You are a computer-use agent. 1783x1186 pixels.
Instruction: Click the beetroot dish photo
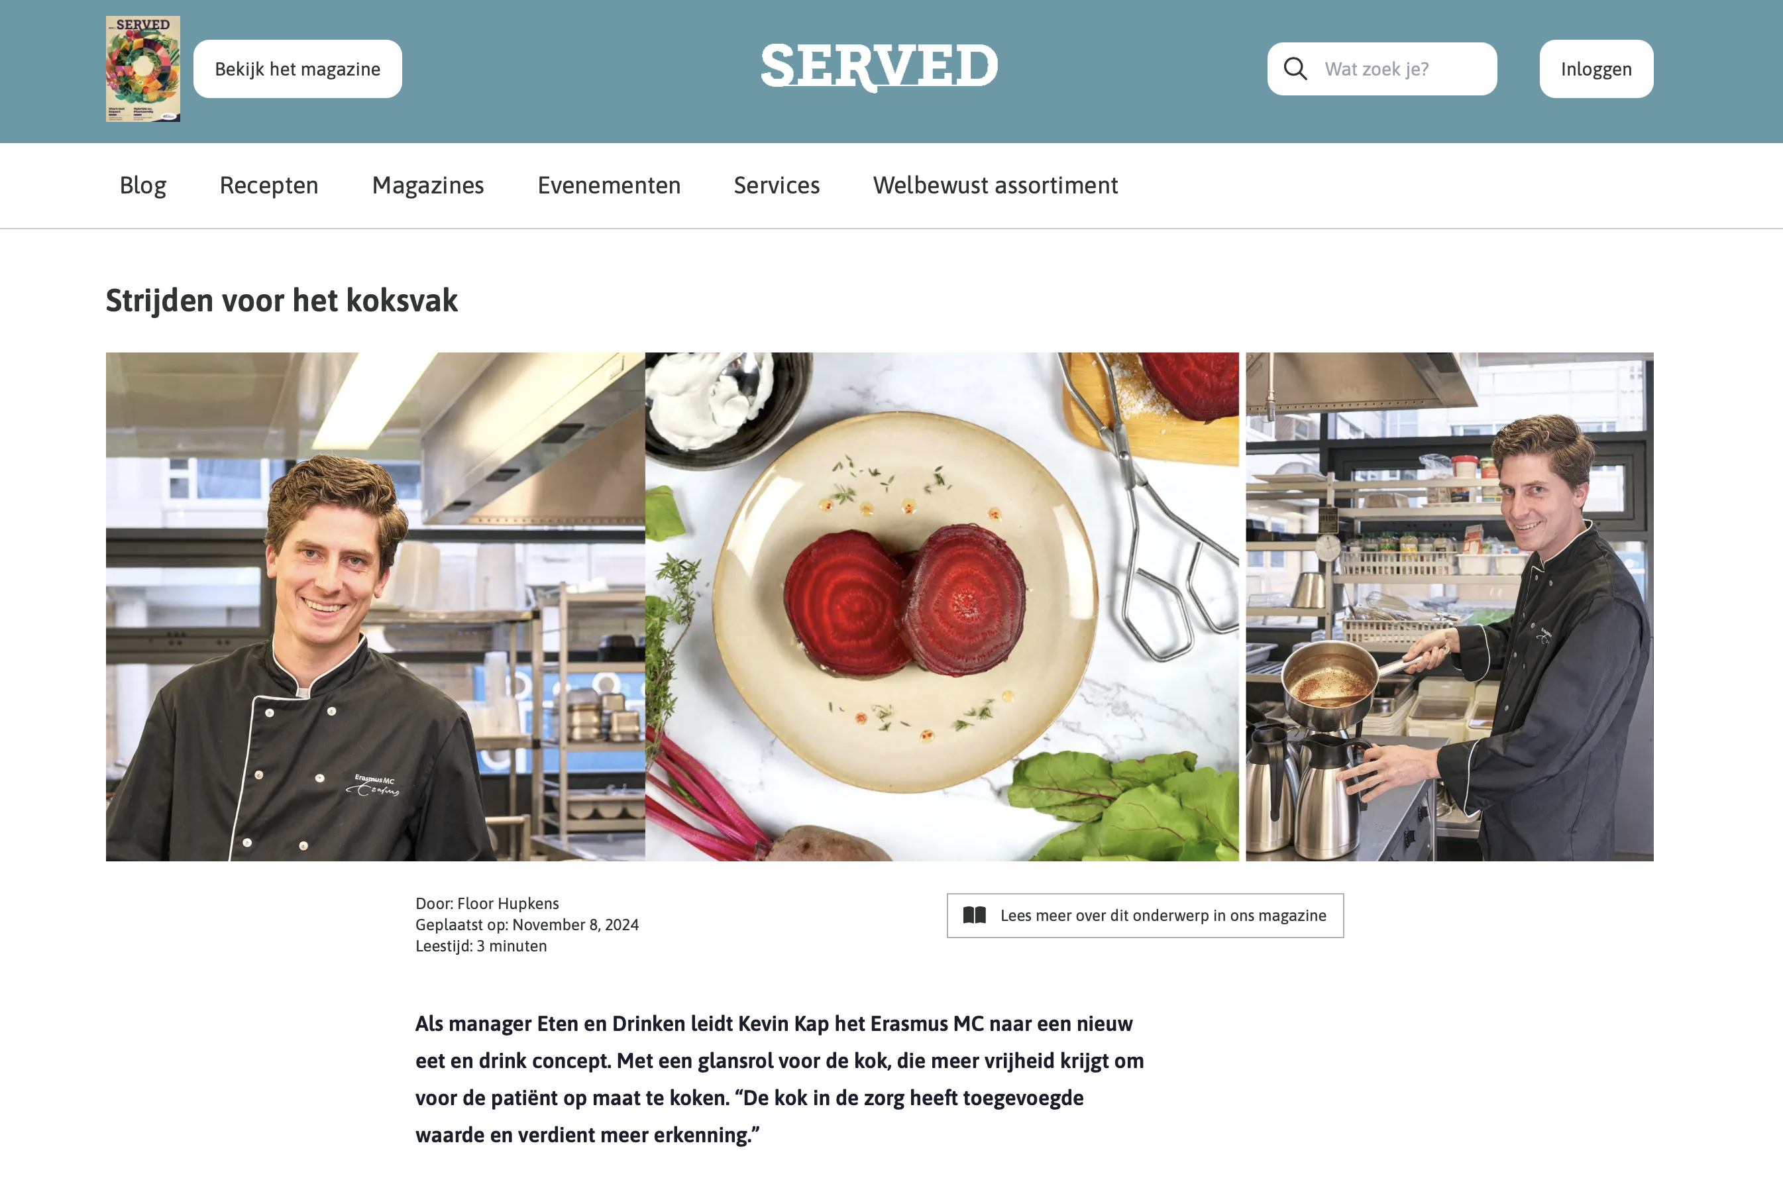(x=942, y=607)
